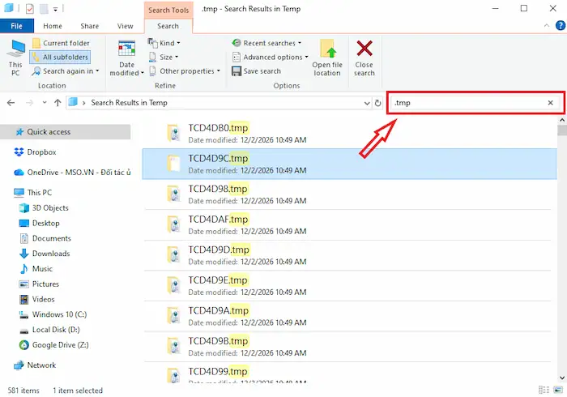Click the vertical scrollbar in results list
Viewport: 567px width, 397px height.
pyautogui.click(x=561, y=243)
